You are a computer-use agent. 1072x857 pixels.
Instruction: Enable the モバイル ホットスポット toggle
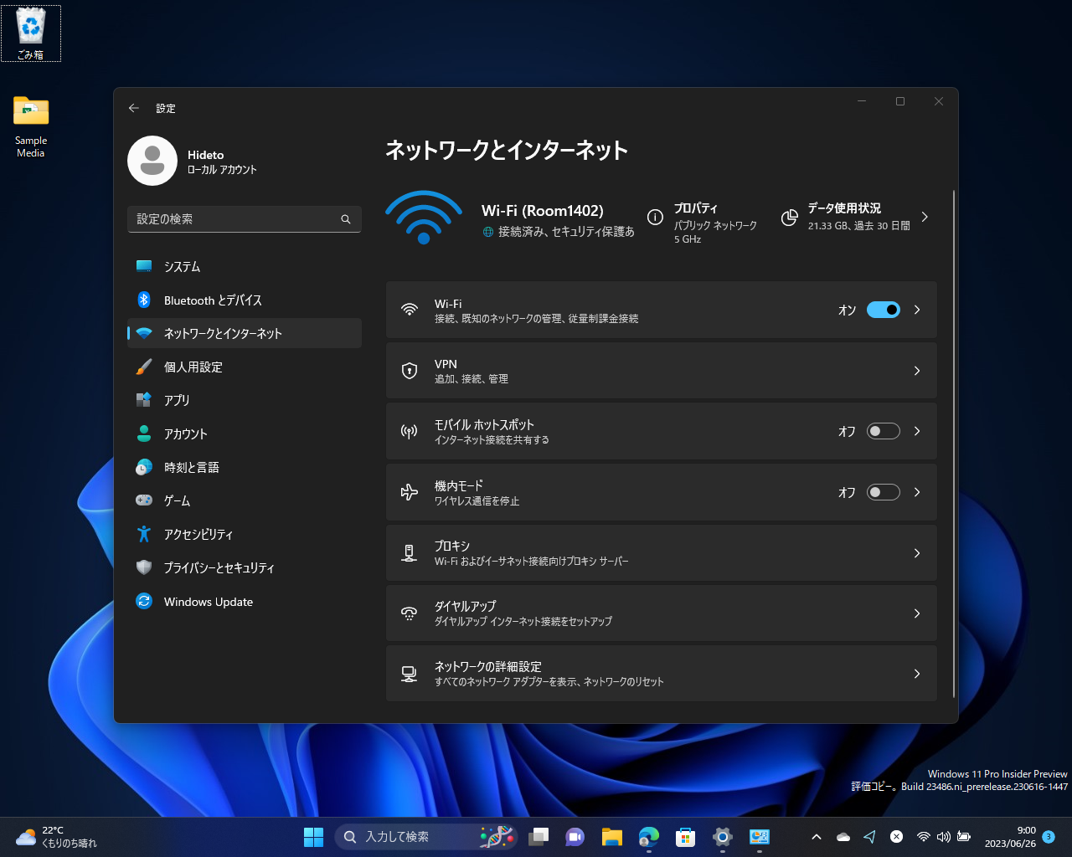(x=883, y=431)
